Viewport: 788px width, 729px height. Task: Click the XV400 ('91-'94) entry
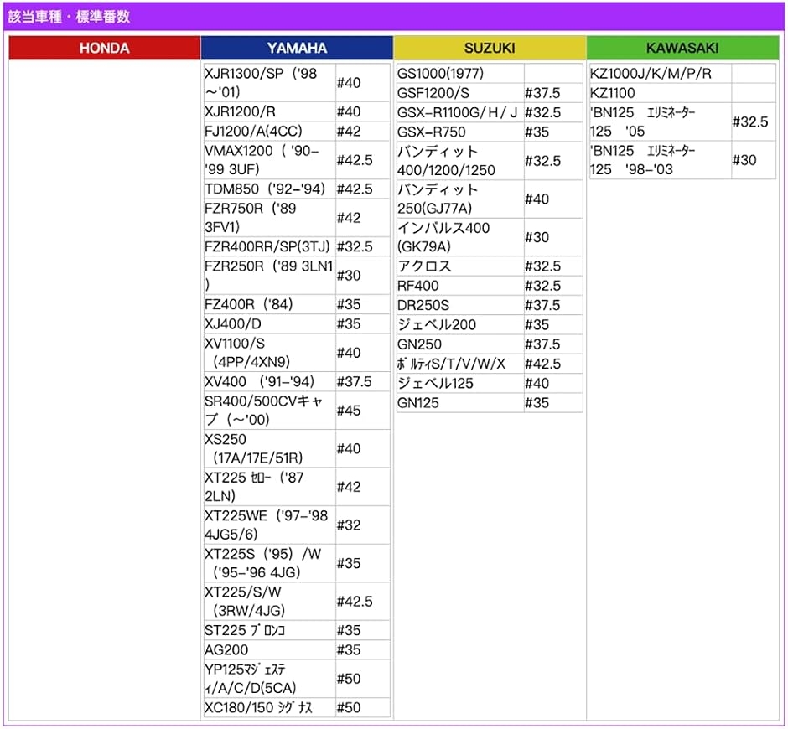269,382
